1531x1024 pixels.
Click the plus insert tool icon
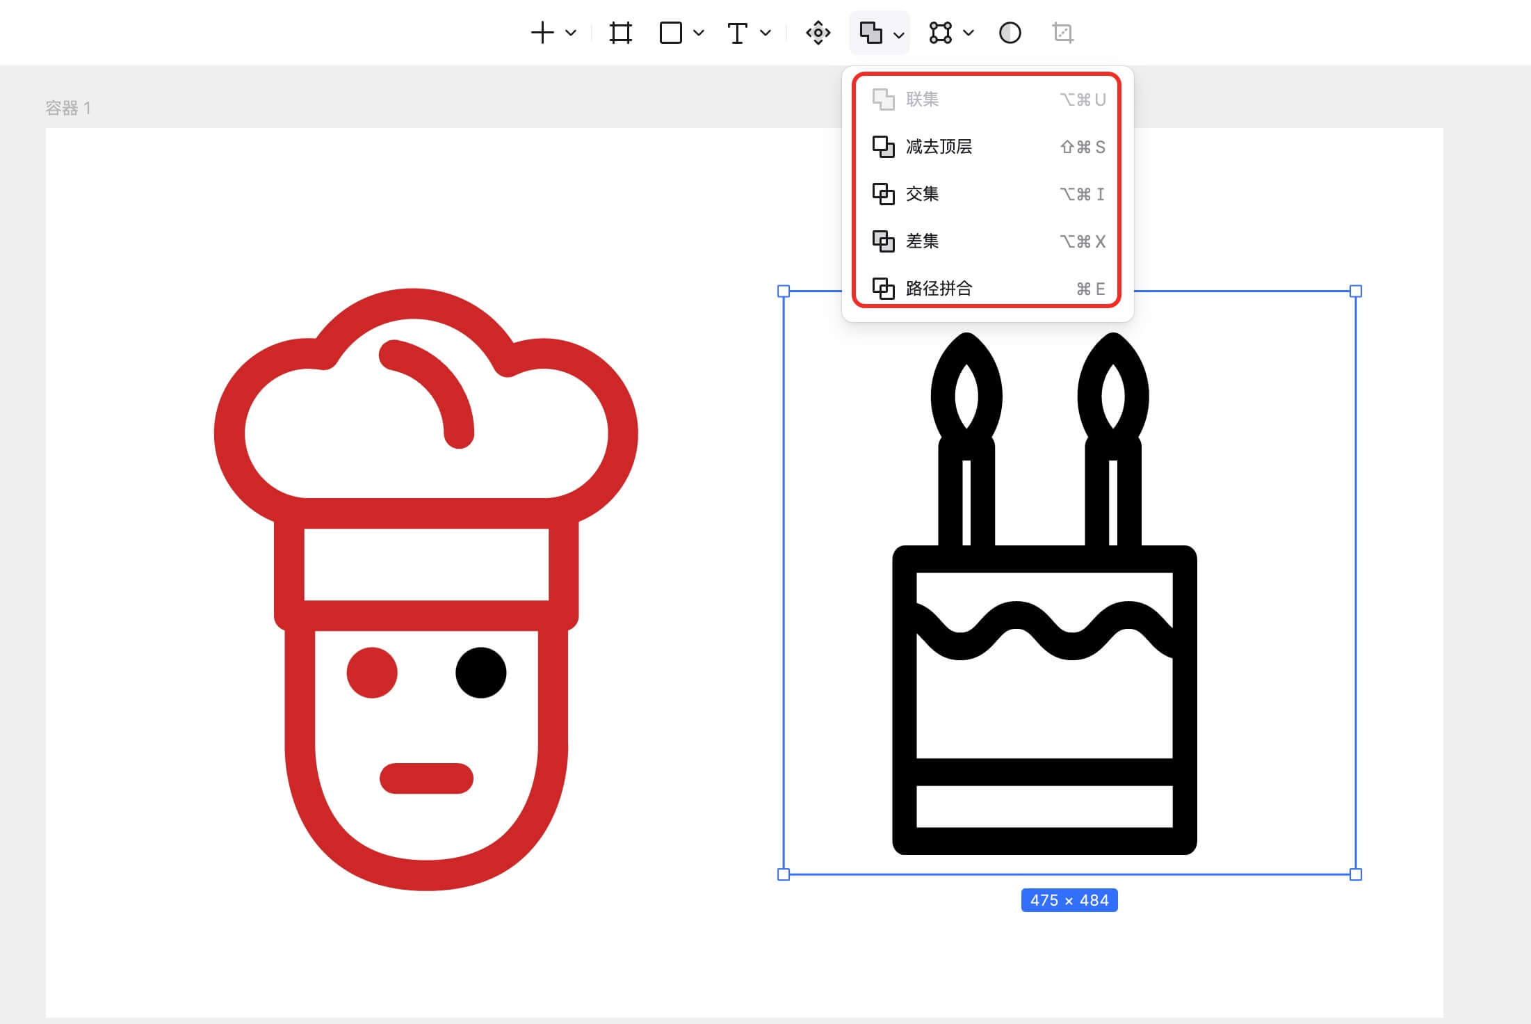[542, 33]
